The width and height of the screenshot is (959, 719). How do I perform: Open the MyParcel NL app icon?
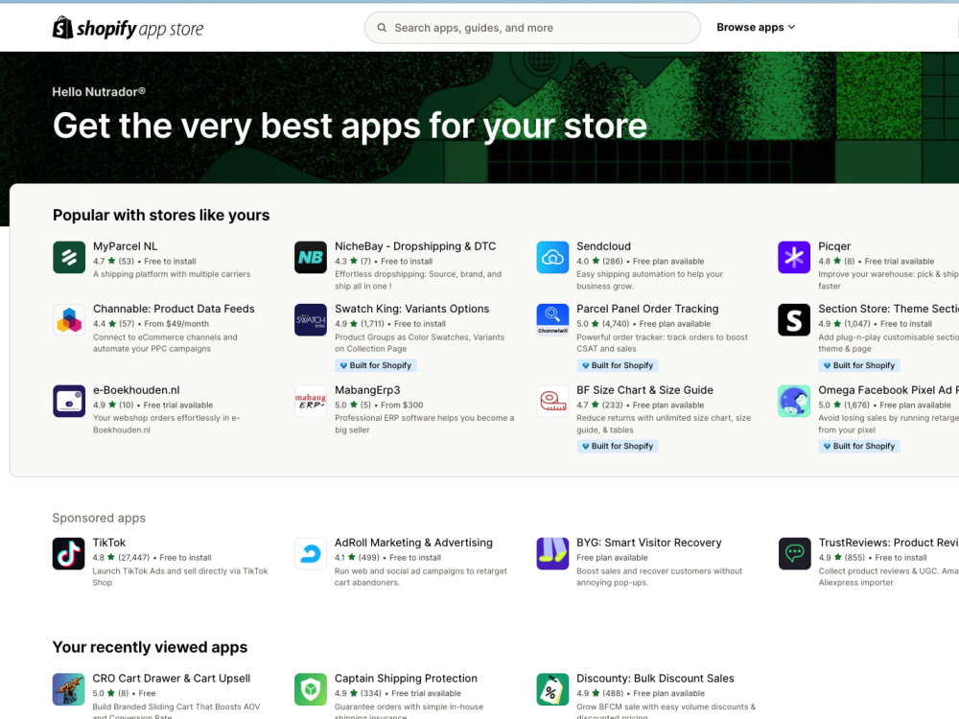point(69,257)
